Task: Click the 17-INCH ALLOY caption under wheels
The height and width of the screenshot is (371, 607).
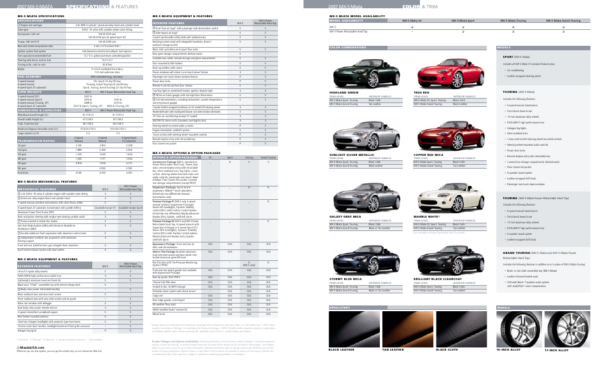Action: tap(557, 350)
